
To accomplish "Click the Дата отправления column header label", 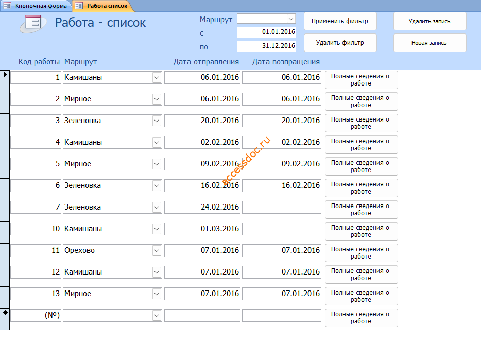I will 206,62.
